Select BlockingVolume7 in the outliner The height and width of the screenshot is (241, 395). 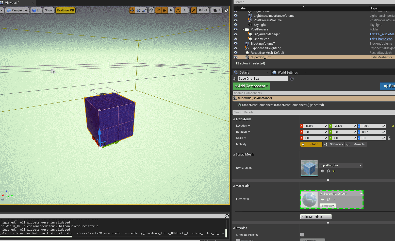[x=263, y=44]
